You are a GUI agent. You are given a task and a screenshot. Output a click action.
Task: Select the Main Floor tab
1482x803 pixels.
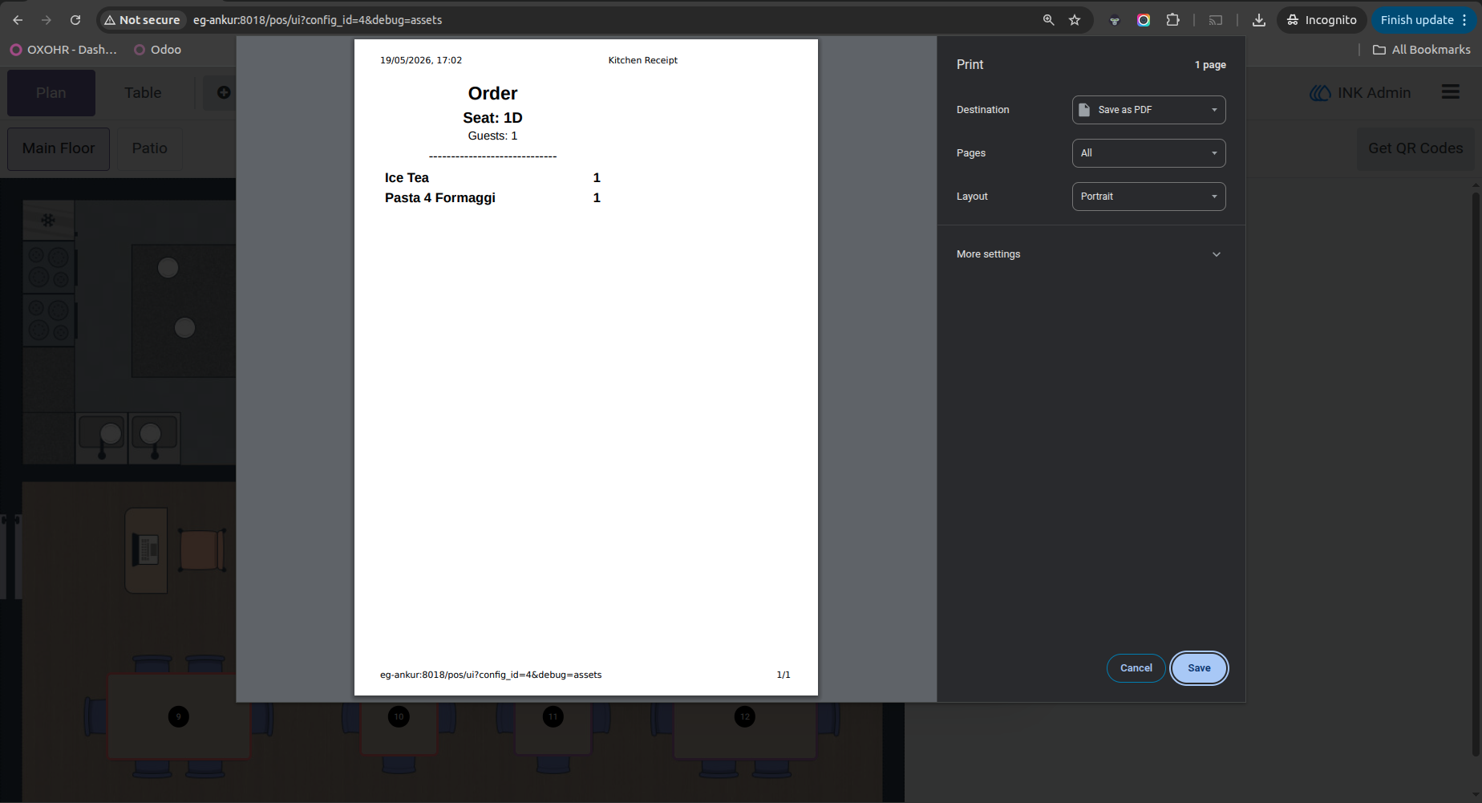coord(59,148)
